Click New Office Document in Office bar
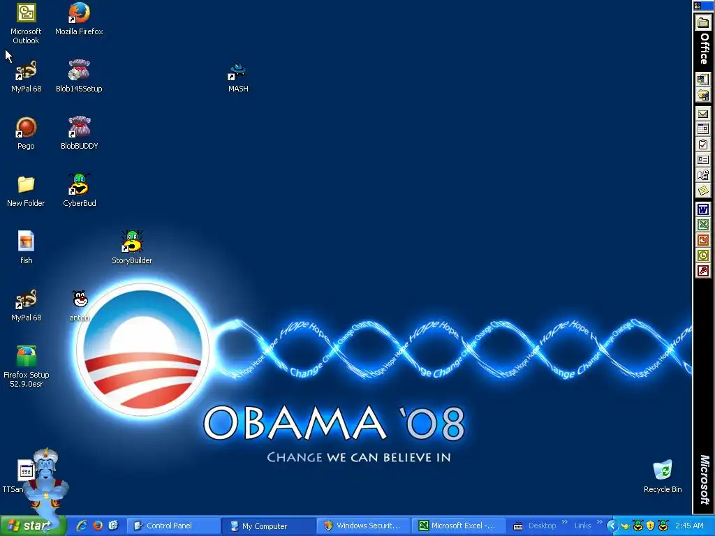Screen dimensions: 715x536 click(702, 80)
